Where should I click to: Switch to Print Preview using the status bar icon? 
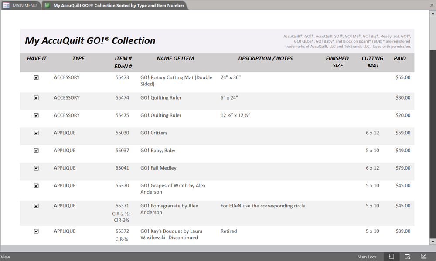[407, 257]
